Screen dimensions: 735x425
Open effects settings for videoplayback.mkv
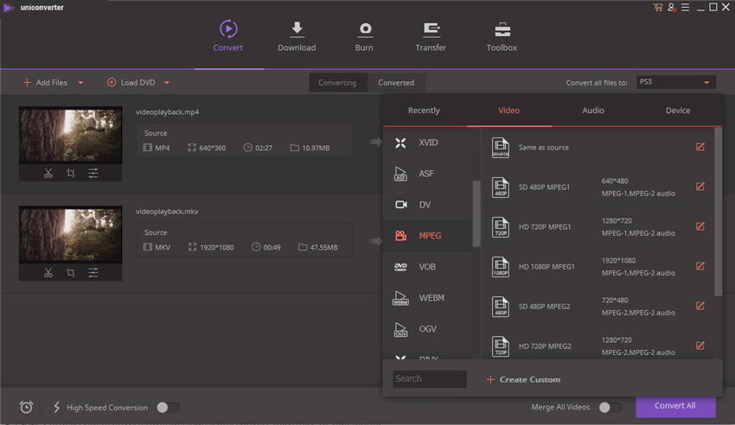click(93, 272)
